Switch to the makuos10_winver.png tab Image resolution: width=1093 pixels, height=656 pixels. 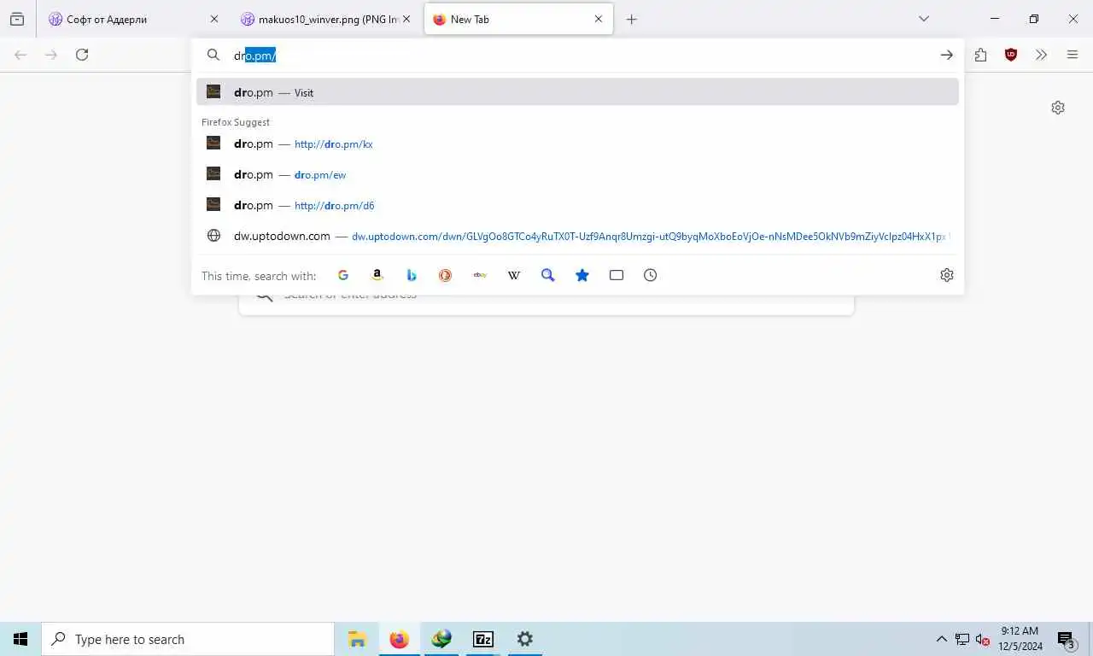(x=325, y=19)
